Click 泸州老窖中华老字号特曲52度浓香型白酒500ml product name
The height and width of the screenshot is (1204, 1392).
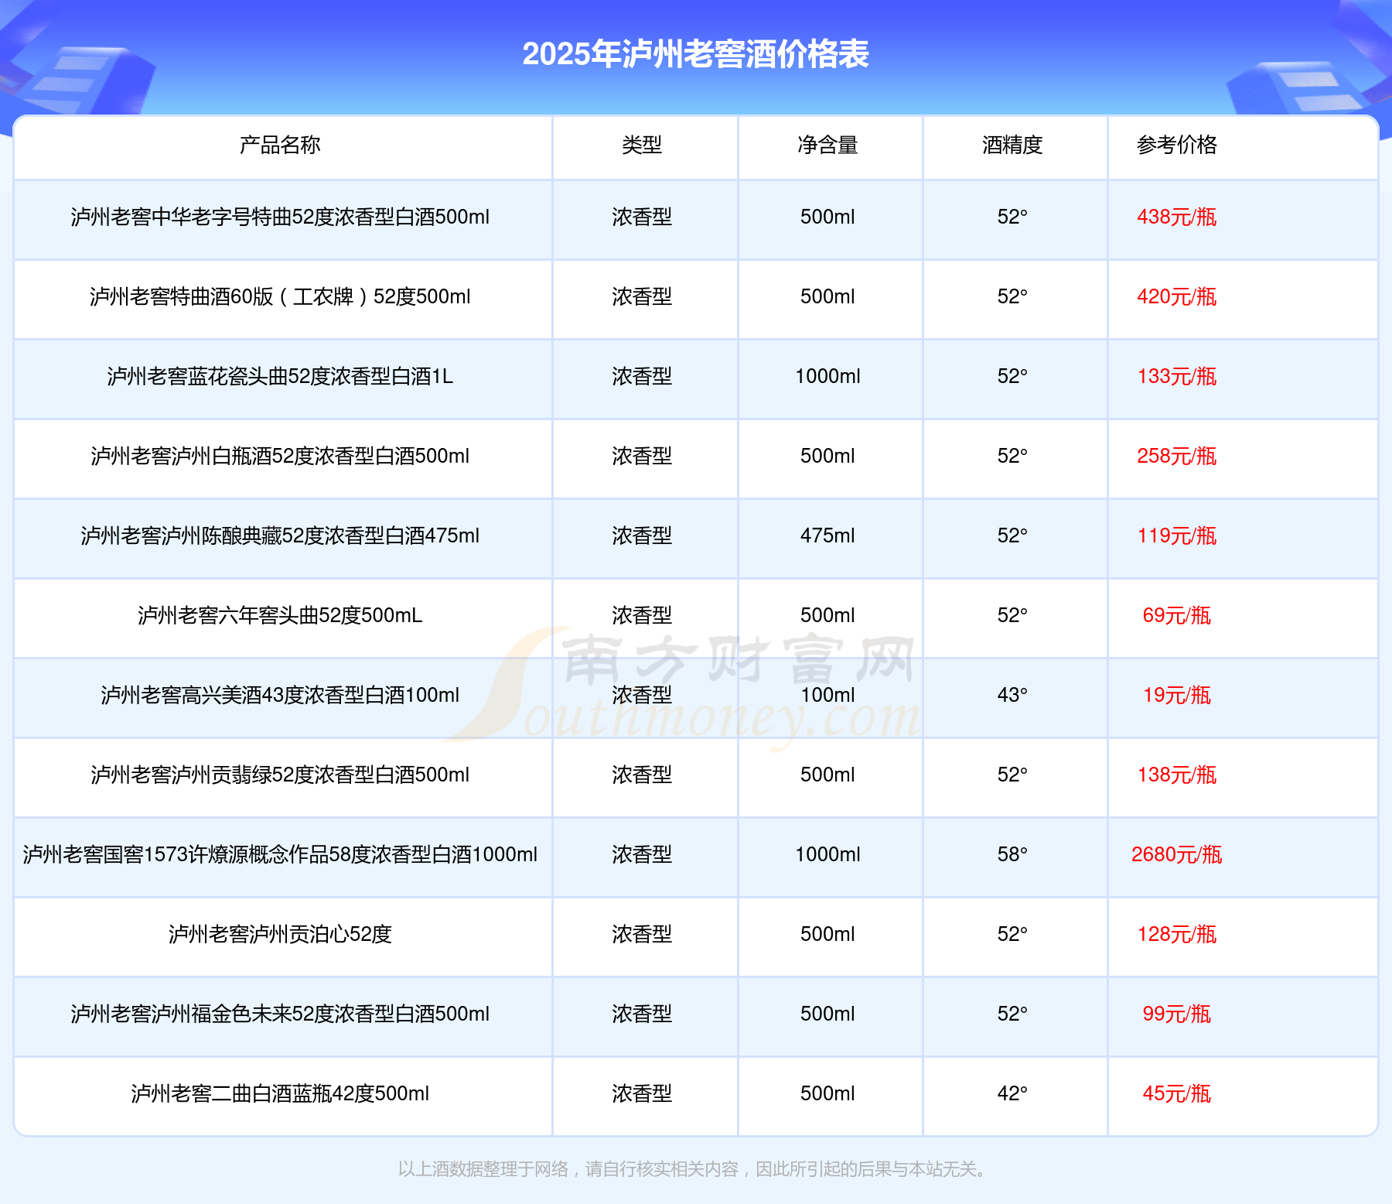click(280, 217)
